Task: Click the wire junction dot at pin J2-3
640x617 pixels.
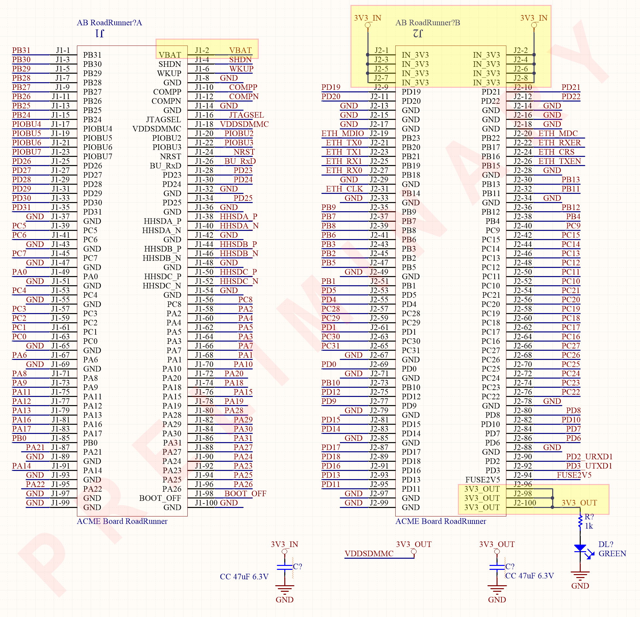Action: 368,64
